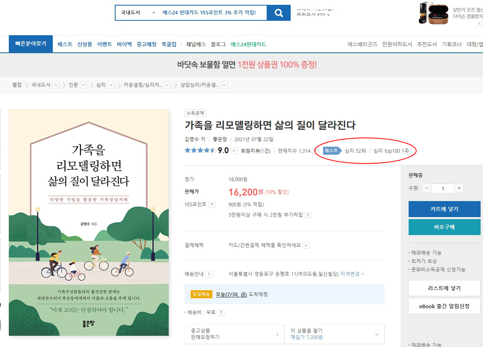The width and height of the screenshot is (483, 347).
Task: Click the 문화비소득공제 신청가능 text
Action: click(439, 269)
